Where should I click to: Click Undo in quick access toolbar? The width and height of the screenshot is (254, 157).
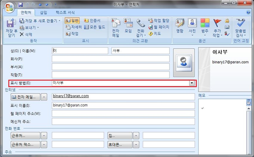27,5
